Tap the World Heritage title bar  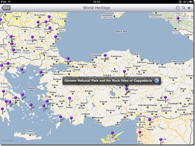[x=97, y=8]
